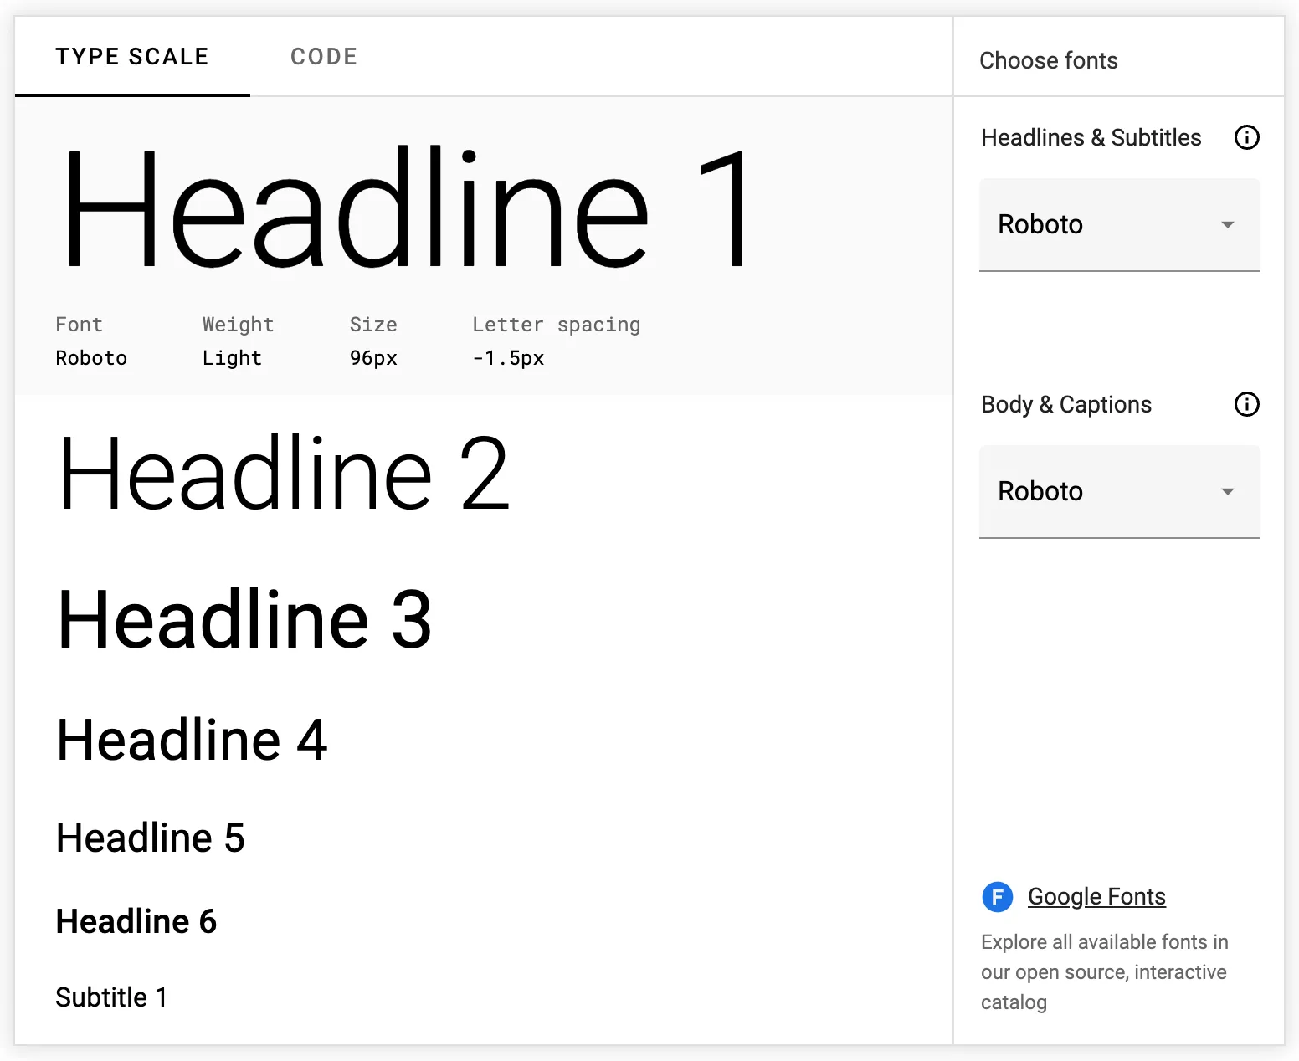Click the info icon beside Body & Captions

click(1246, 404)
